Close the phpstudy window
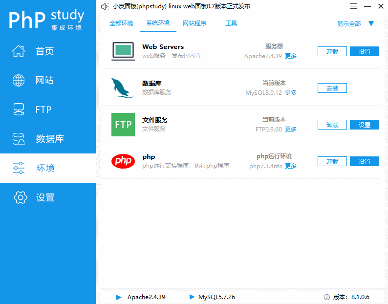 (381, 6)
